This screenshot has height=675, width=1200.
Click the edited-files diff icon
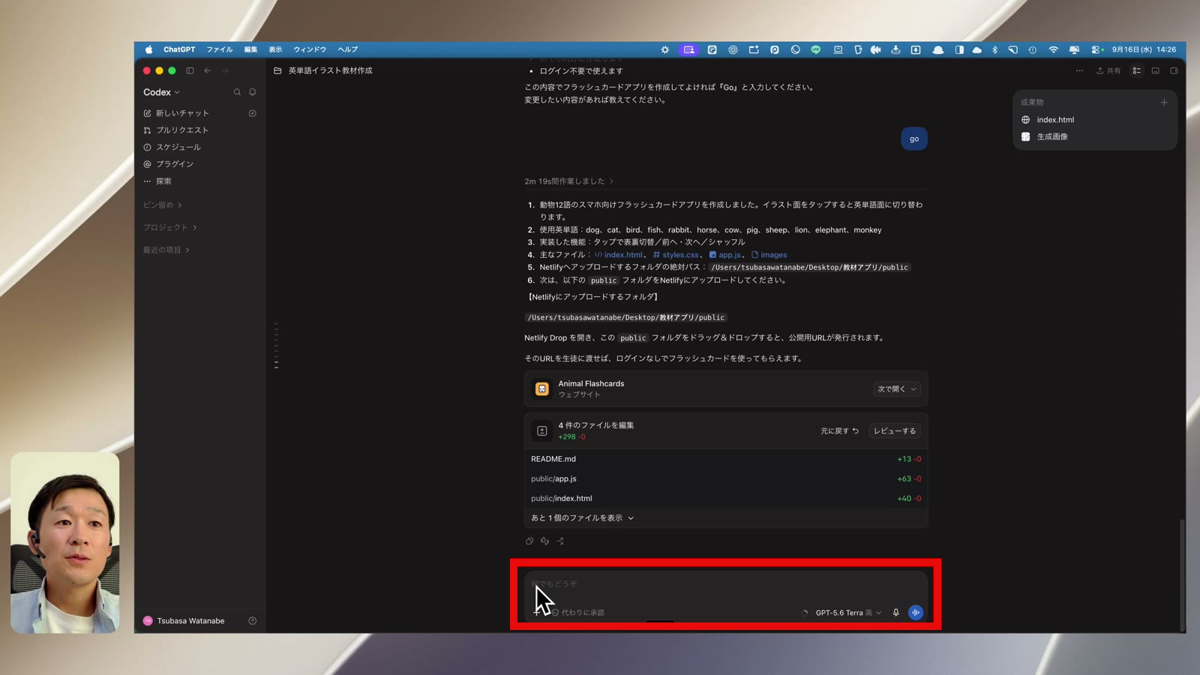(x=542, y=431)
